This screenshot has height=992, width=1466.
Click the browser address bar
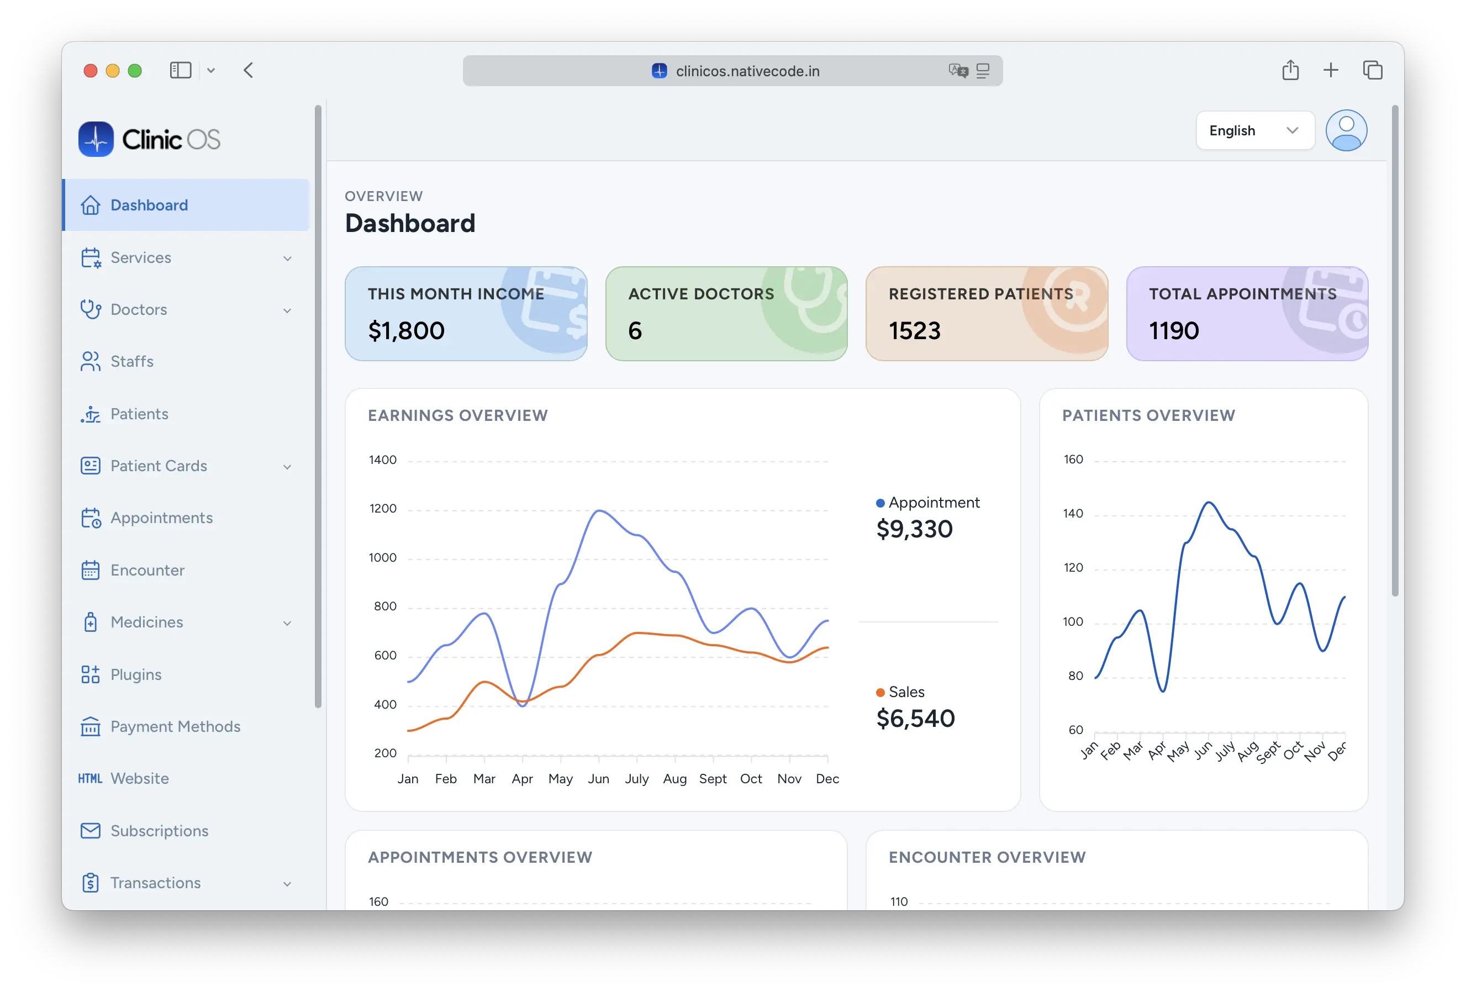[747, 71]
